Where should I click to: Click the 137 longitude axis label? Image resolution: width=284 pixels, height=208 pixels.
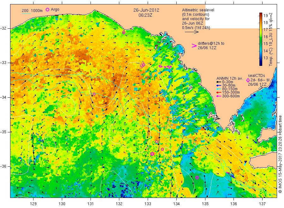coord(262,204)
